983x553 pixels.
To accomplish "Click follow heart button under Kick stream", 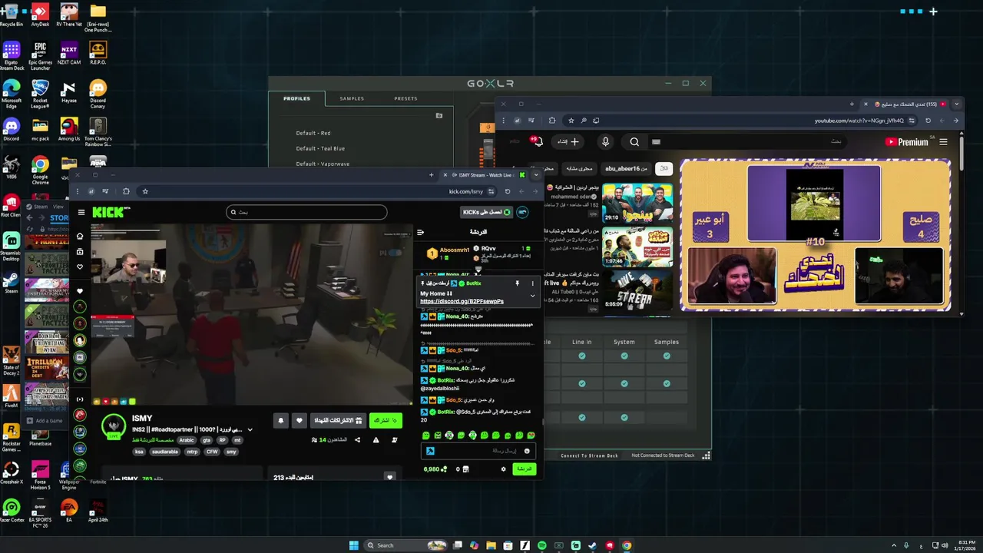I will (x=300, y=421).
